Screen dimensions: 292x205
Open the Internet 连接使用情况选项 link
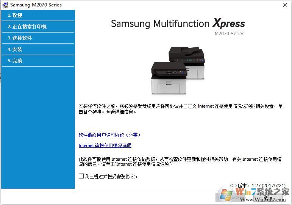point(105,146)
